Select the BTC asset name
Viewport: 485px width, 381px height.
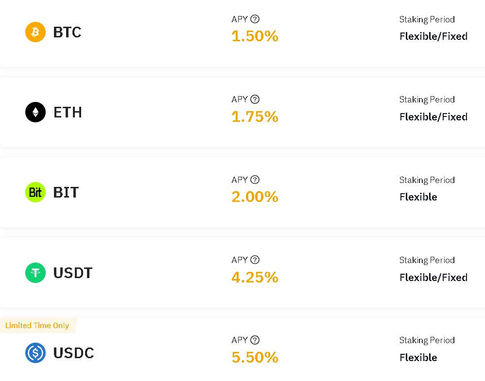point(67,32)
